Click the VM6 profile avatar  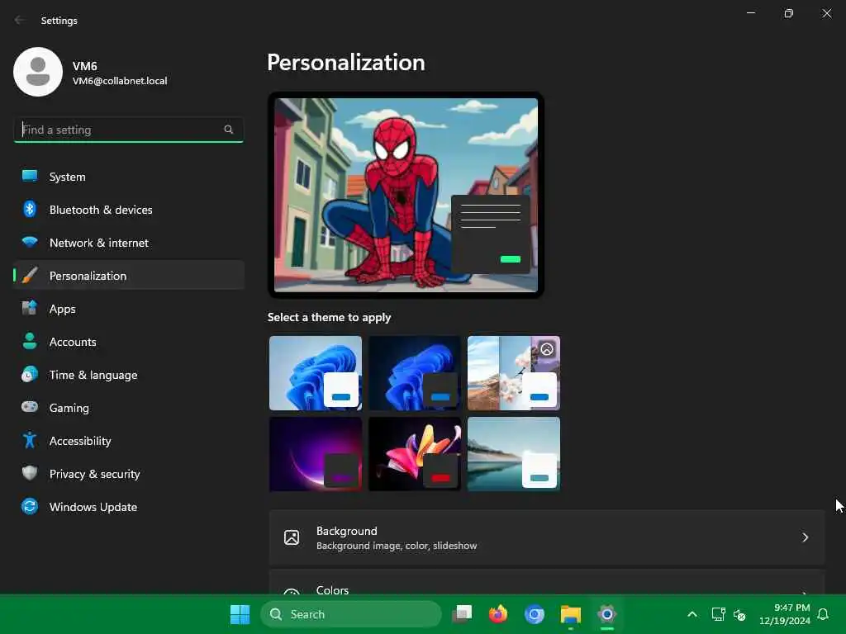(x=38, y=72)
